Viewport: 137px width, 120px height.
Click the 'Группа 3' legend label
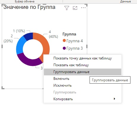pos(75,48)
